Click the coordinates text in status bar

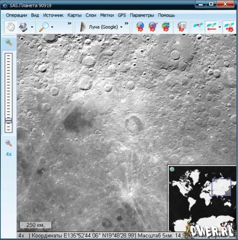coord(84,236)
